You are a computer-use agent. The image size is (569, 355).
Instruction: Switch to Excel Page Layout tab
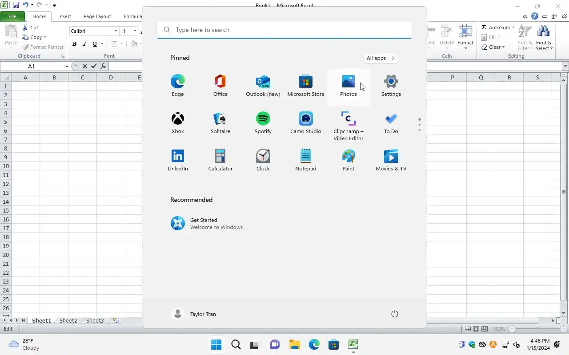tap(97, 16)
